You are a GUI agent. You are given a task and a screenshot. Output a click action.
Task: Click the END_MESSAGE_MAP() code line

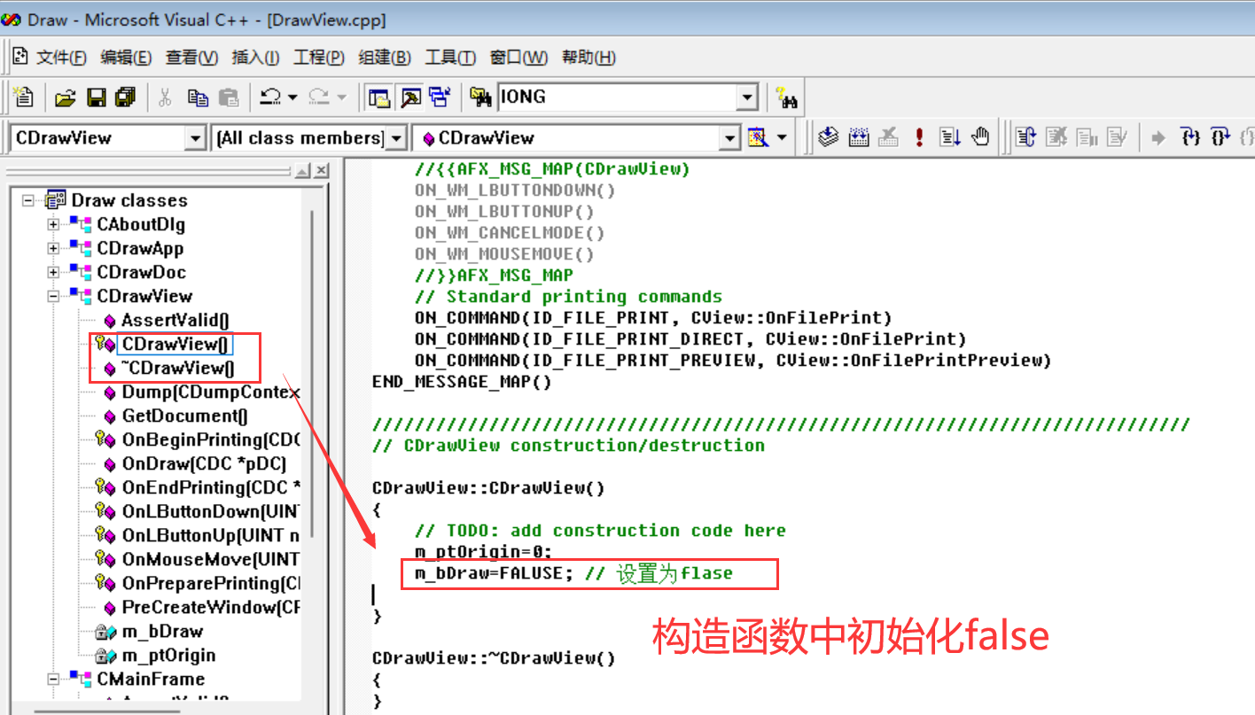pyautogui.click(x=462, y=382)
